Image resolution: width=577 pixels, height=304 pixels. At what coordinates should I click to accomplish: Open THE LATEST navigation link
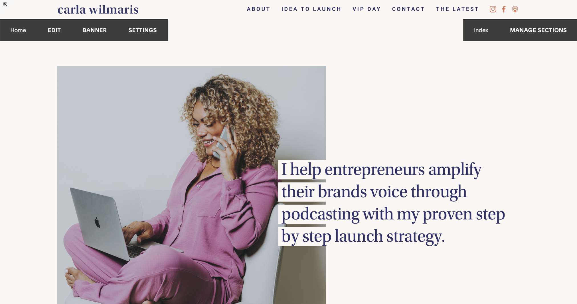[457, 9]
